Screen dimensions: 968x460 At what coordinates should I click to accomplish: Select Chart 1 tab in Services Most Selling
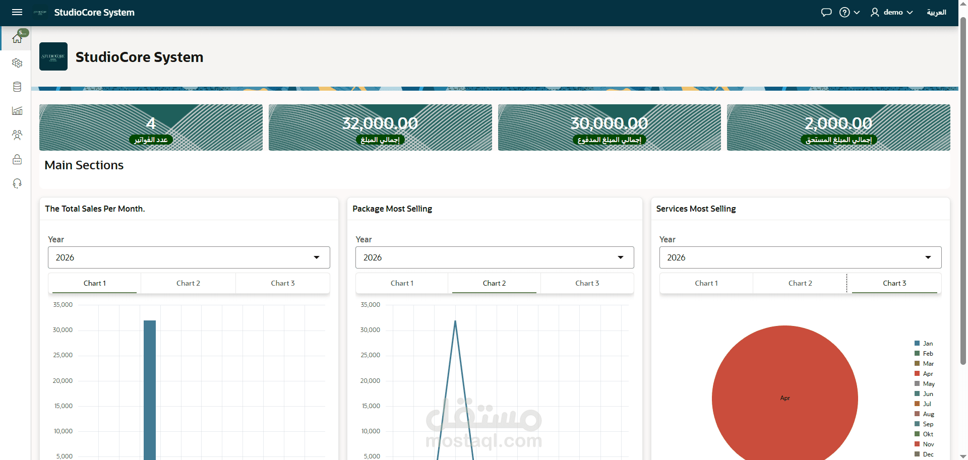coord(706,283)
